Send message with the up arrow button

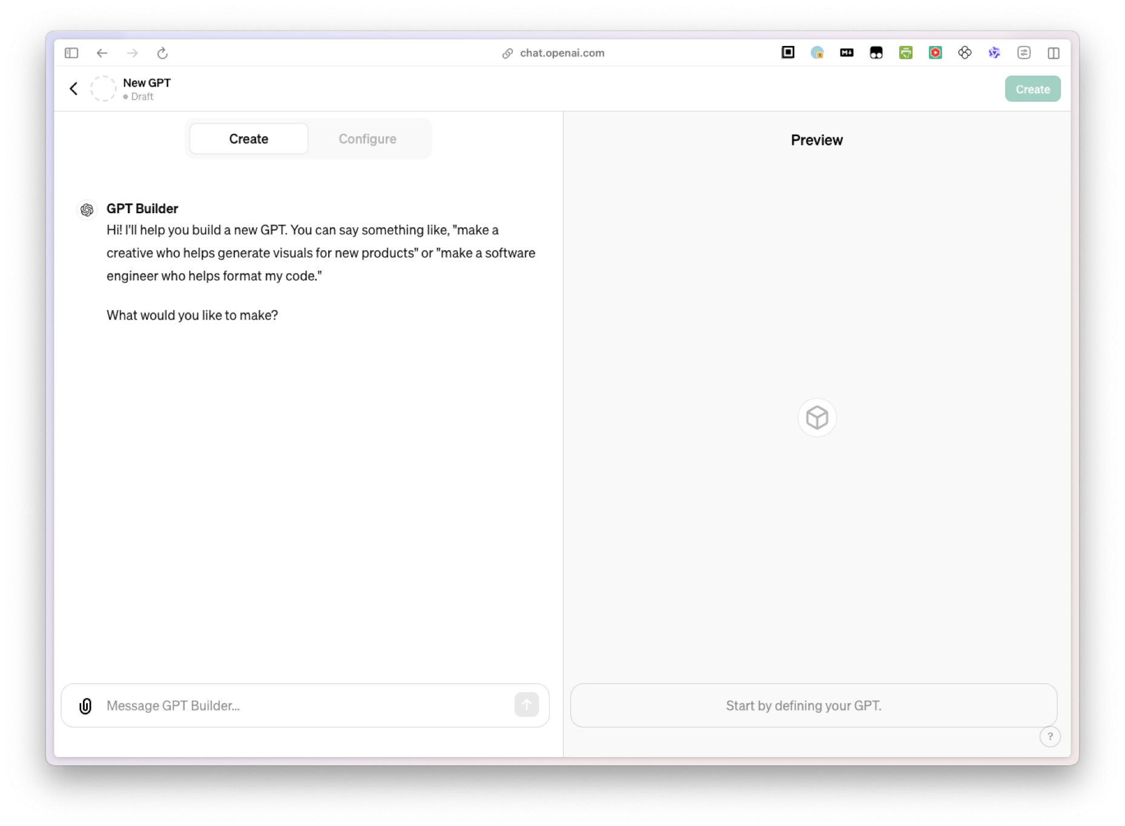526,705
